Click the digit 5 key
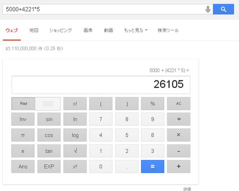Image resolution: width=239 pixels, height=191 pixels. pyautogui.click(x=127, y=135)
